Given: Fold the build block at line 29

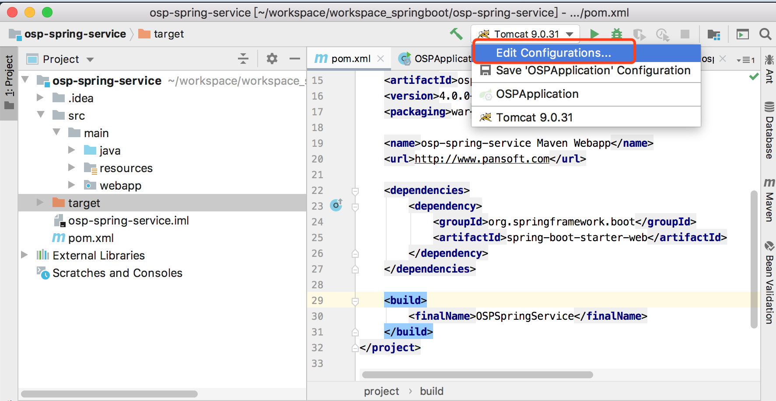Looking at the screenshot, I should (x=355, y=301).
